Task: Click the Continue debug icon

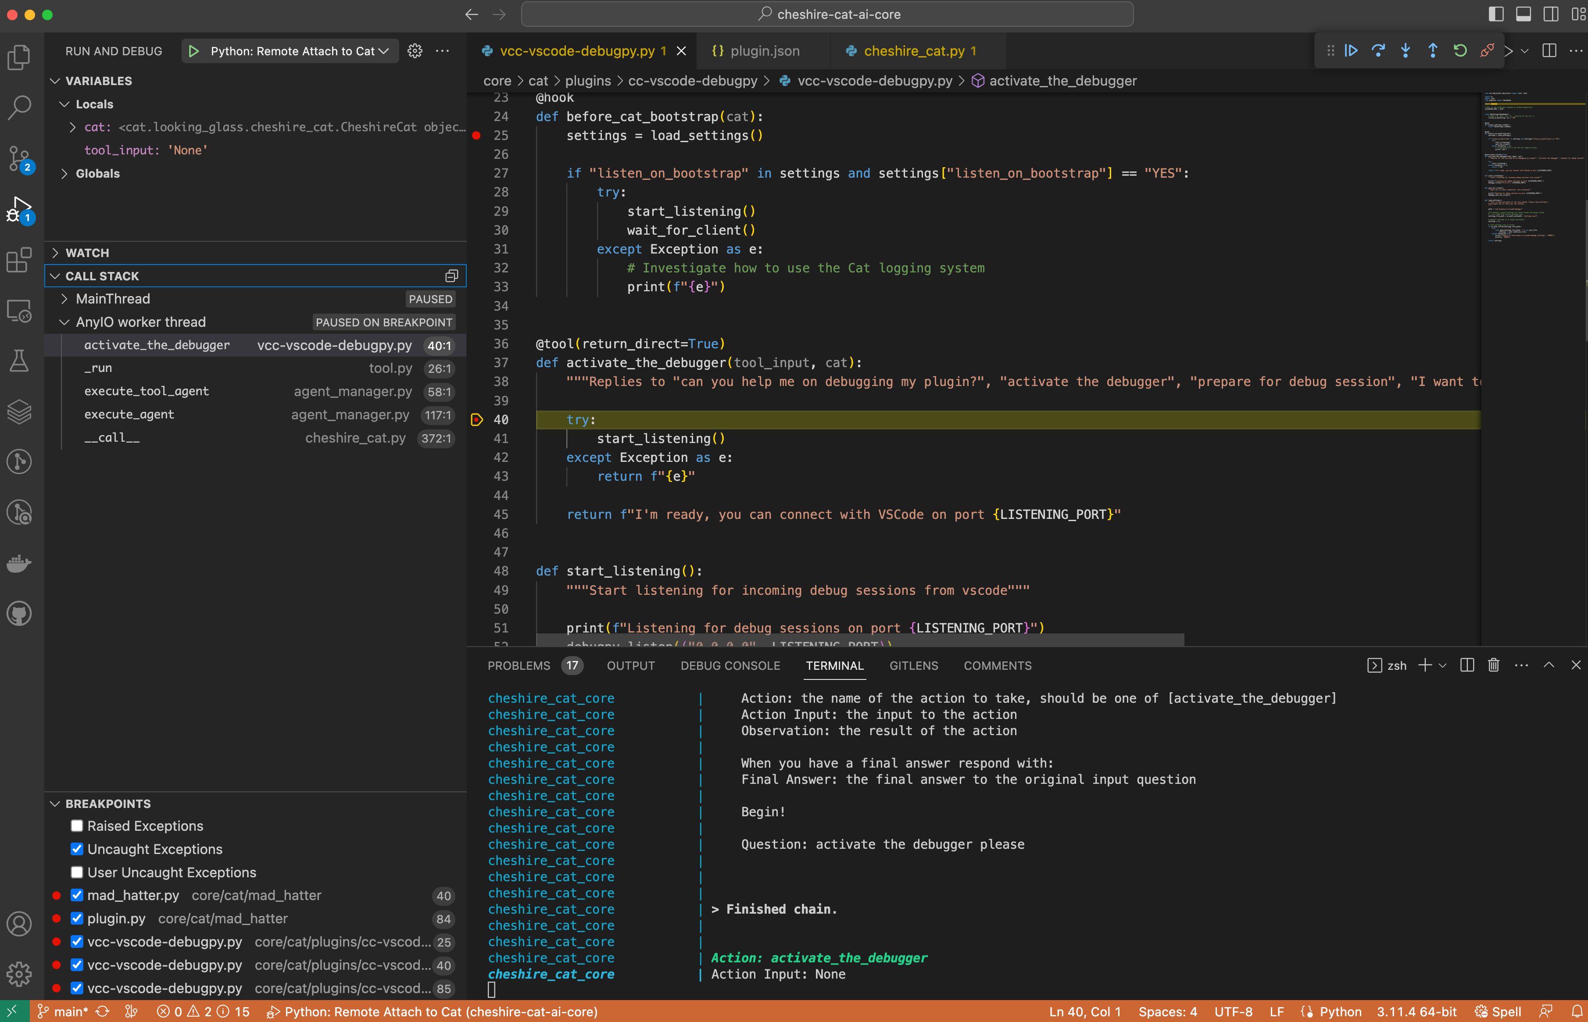Action: (x=1351, y=50)
